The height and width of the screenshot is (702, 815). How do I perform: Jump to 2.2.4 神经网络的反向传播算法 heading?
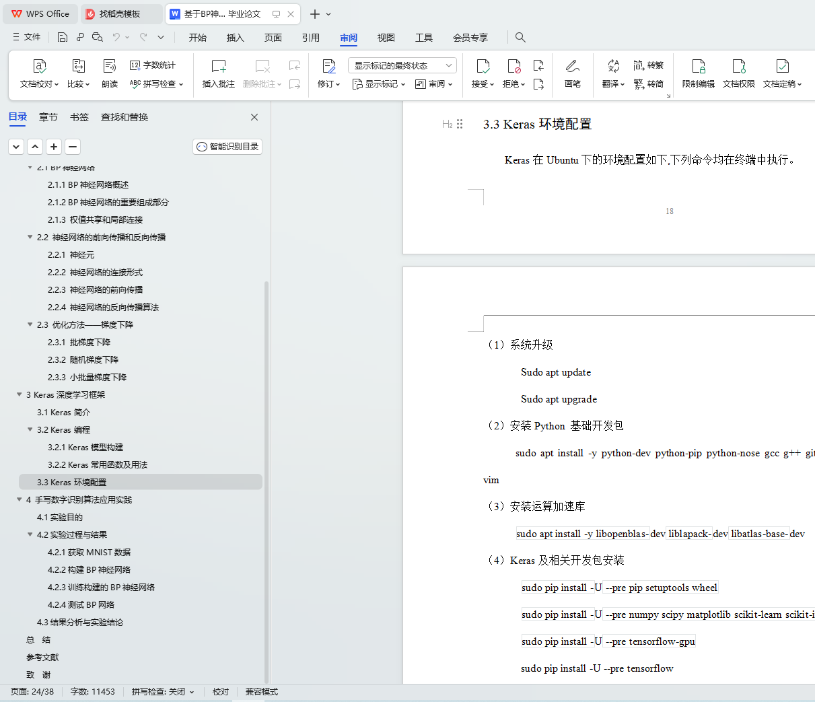click(103, 307)
